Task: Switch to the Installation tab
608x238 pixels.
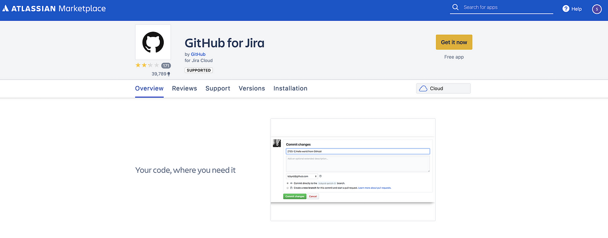Action: (291, 88)
